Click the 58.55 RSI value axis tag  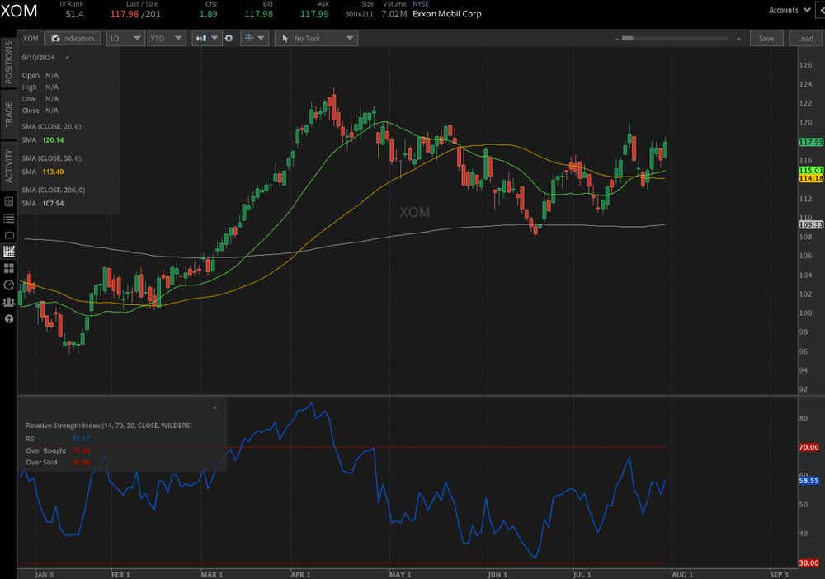[808, 481]
